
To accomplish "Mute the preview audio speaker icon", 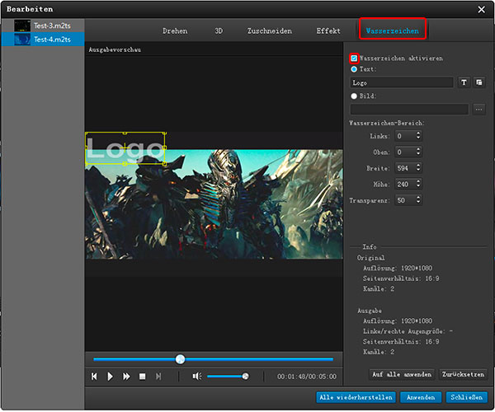I will (197, 376).
